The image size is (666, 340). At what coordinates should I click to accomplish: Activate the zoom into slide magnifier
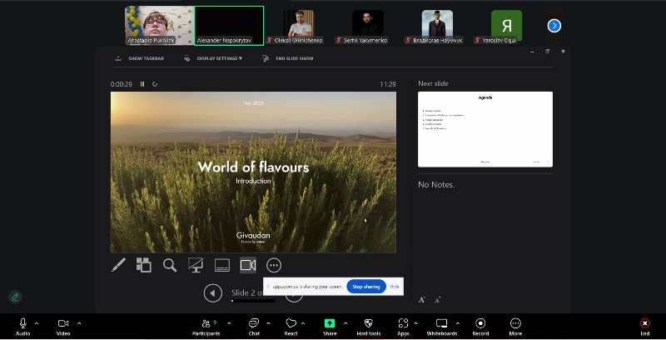170,265
